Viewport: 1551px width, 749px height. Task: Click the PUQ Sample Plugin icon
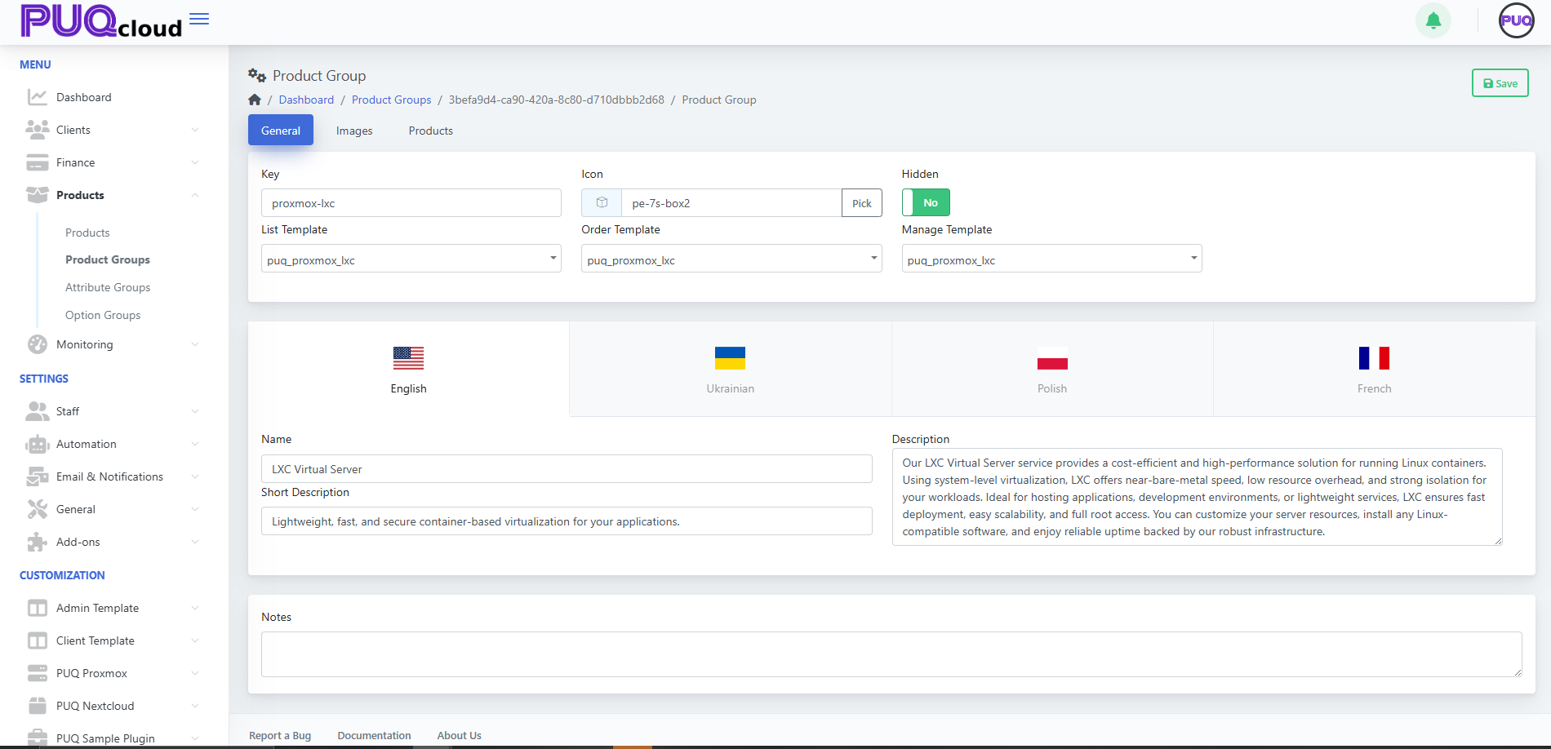pyautogui.click(x=37, y=738)
